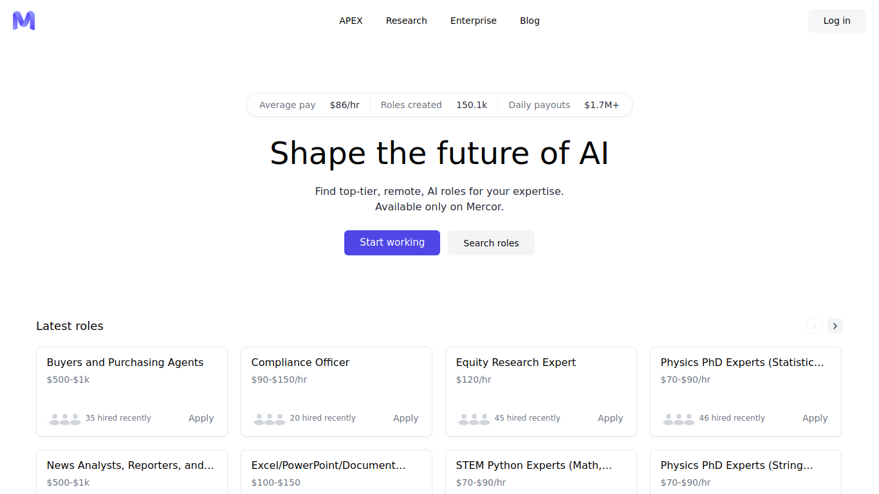Click the Start working button

click(x=392, y=242)
